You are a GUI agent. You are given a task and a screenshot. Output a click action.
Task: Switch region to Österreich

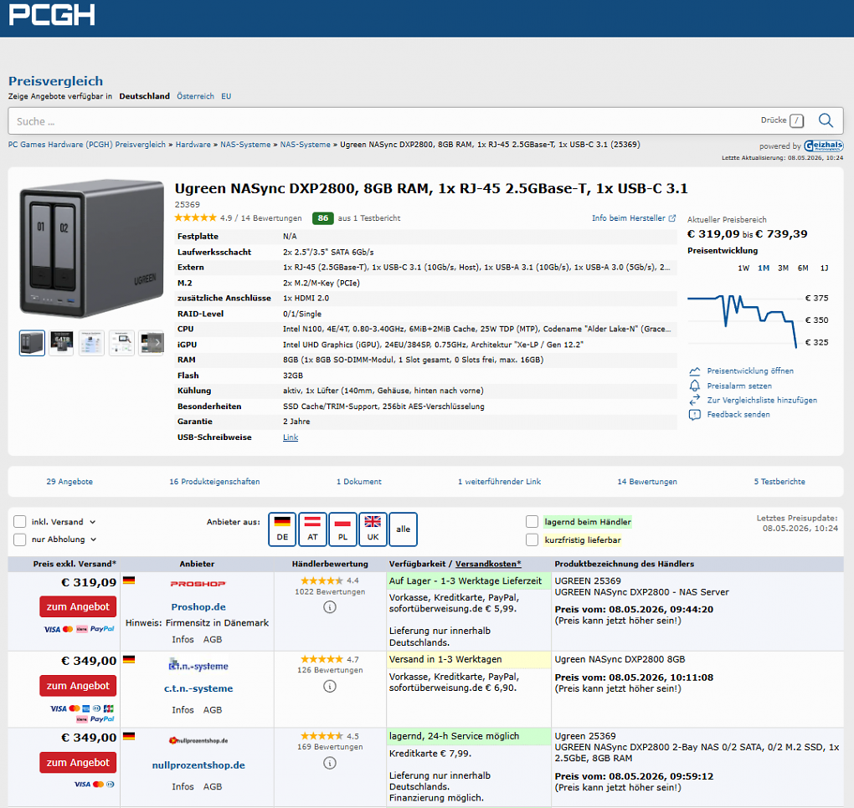point(196,96)
